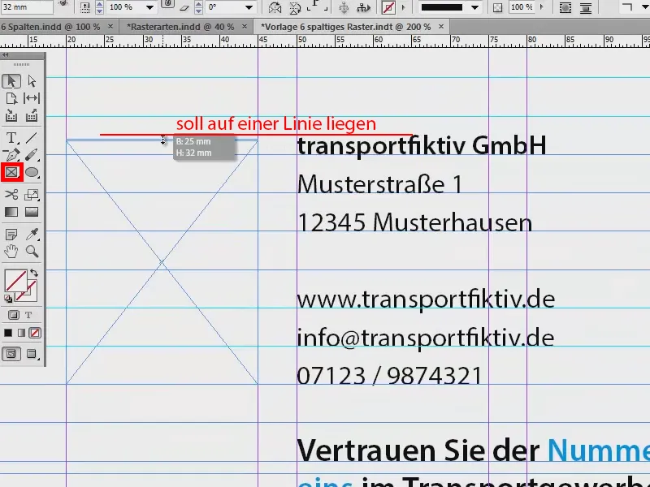650x487 pixels.
Task: Click the corner options icon
Action: 627,7
